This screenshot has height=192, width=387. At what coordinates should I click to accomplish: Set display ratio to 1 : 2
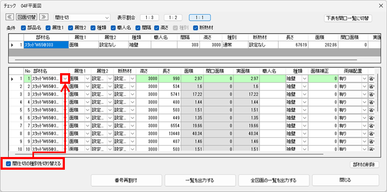point(173,18)
